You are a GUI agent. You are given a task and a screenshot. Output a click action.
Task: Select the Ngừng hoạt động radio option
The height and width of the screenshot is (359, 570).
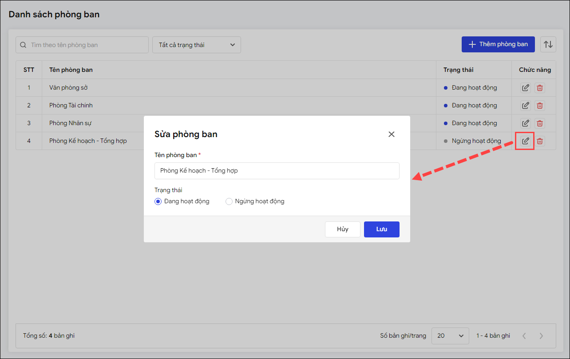(x=229, y=201)
